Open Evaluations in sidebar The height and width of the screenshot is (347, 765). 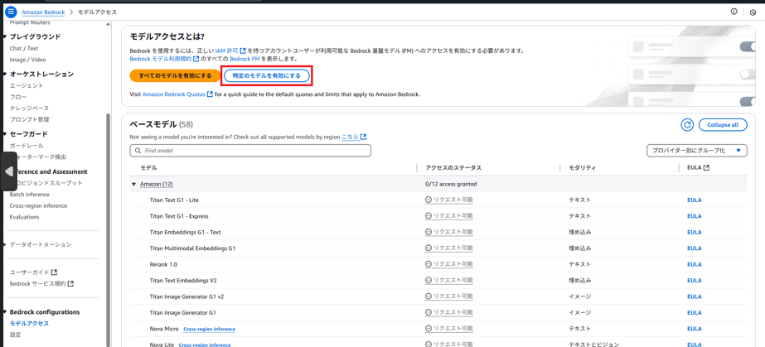click(x=24, y=217)
